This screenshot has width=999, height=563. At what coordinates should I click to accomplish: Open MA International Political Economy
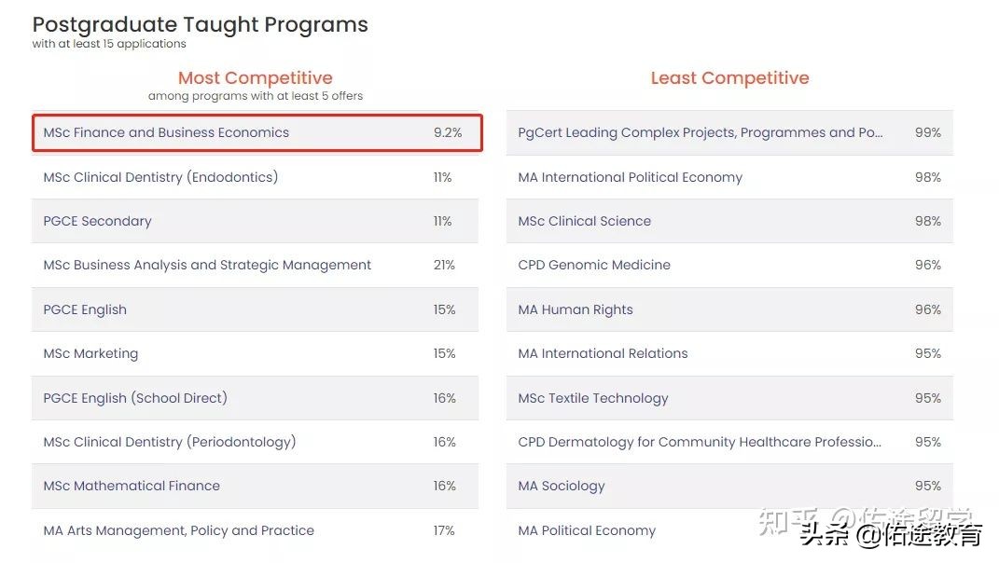tap(630, 177)
